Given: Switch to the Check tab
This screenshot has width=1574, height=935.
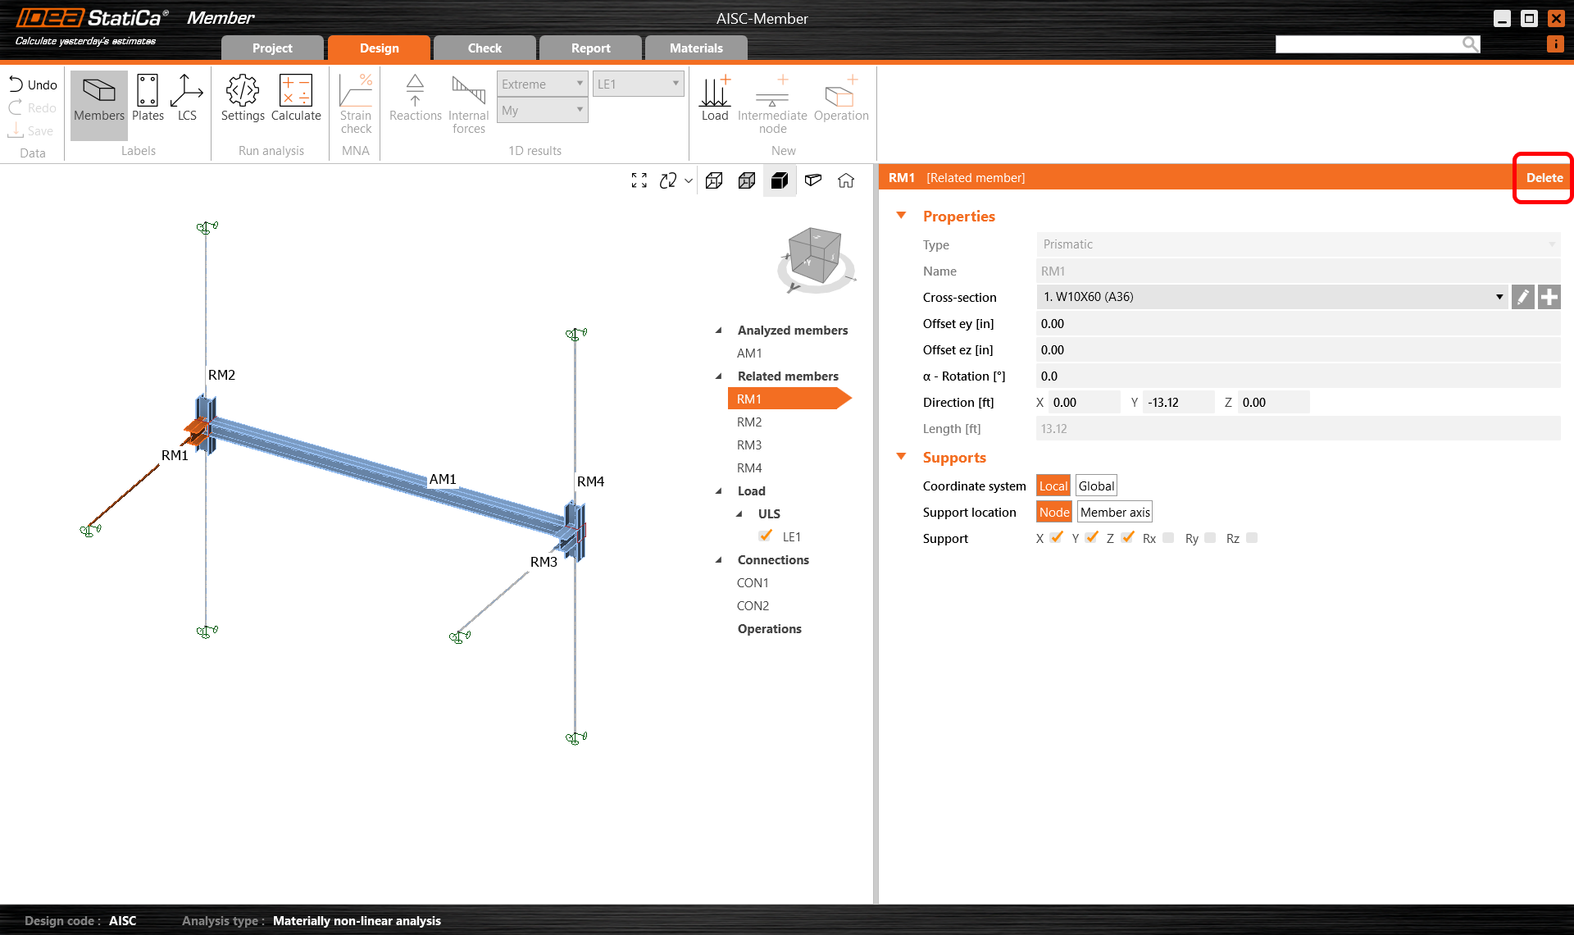Looking at the screenshot, I should pyautogui.click(x=484, y=48).
